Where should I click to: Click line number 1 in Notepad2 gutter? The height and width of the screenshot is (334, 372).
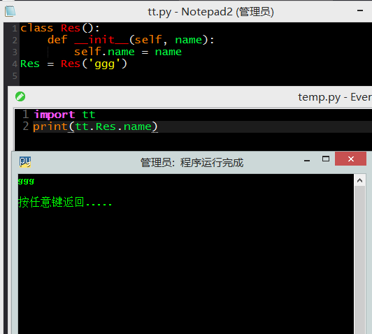pos(15,29)
